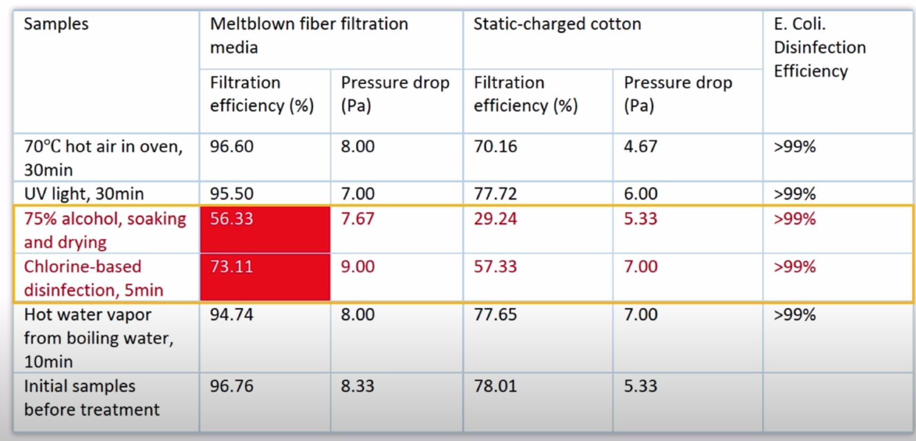Select the 'Samples' header cell
Image resolution: width=916 pixels, height=441 pixels.
(56, 24)
